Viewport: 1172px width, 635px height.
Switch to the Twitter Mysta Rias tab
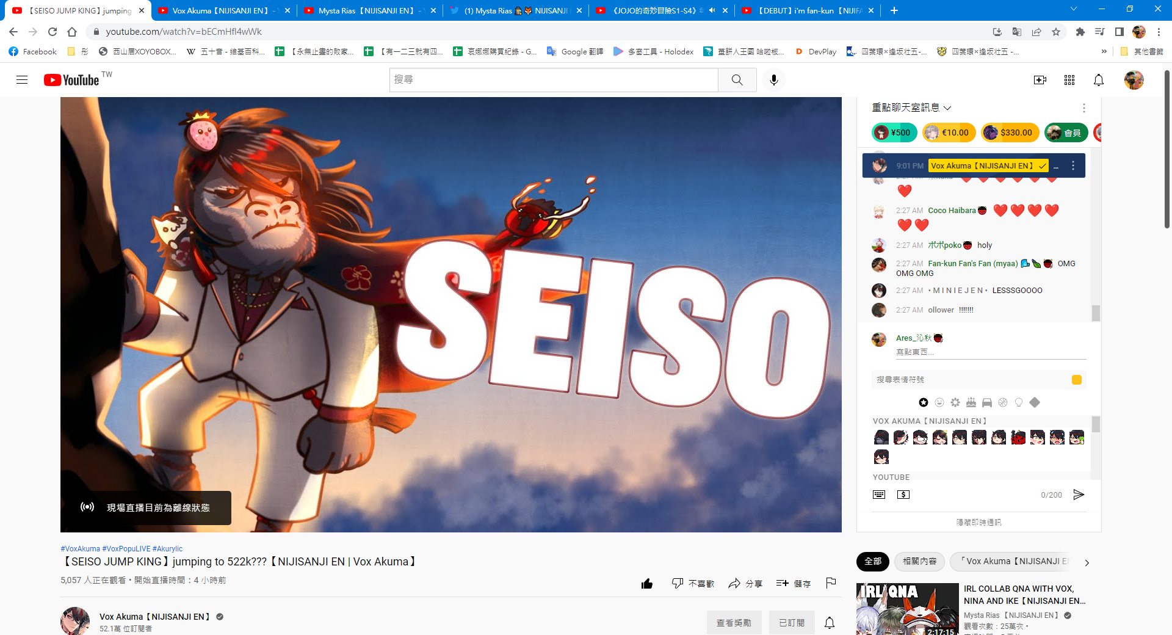click(x=515, y=10)
